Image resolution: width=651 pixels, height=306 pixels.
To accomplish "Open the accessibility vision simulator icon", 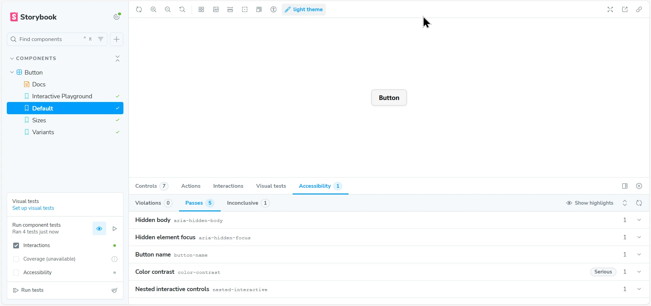I will tap(274, 9).
